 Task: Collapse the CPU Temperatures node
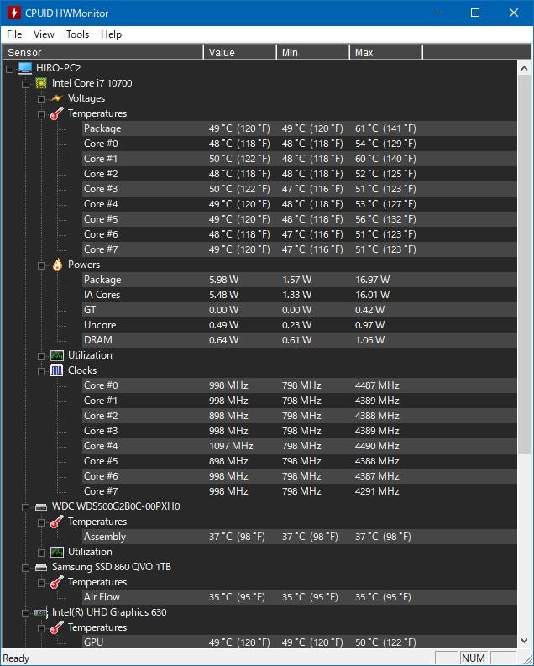(41, 115)
